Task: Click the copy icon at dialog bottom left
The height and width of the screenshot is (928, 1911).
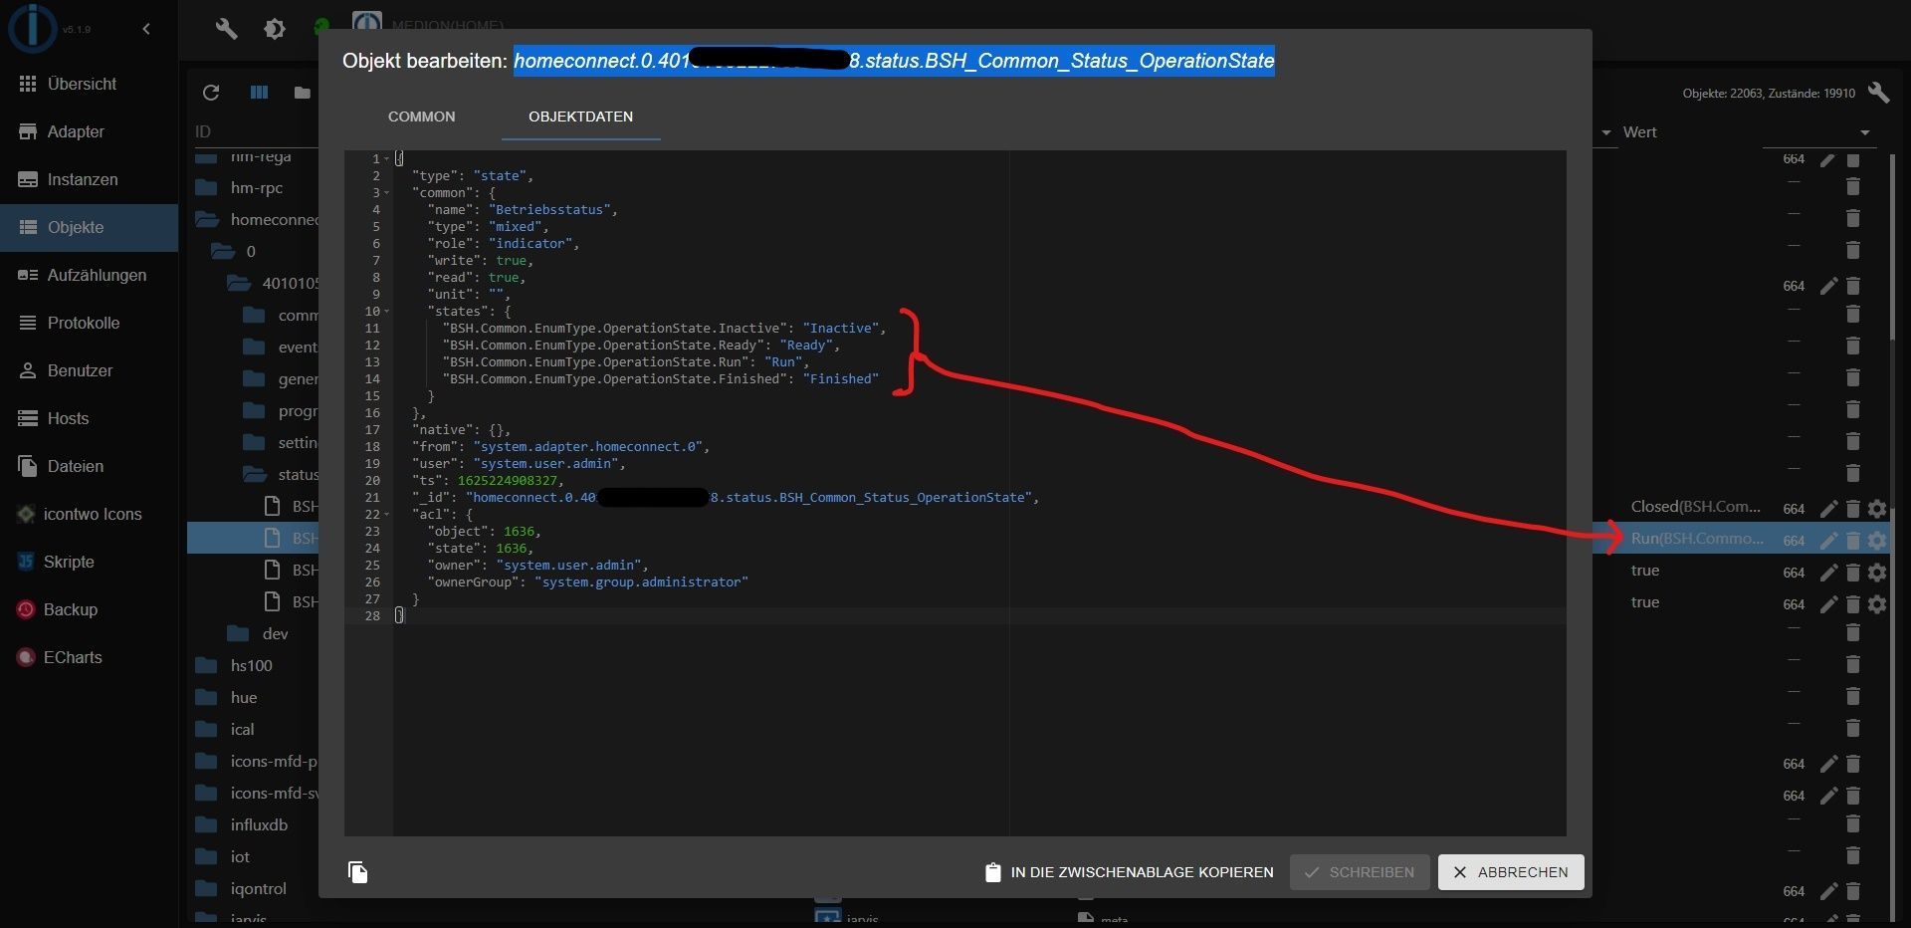Action: (358, 872)
